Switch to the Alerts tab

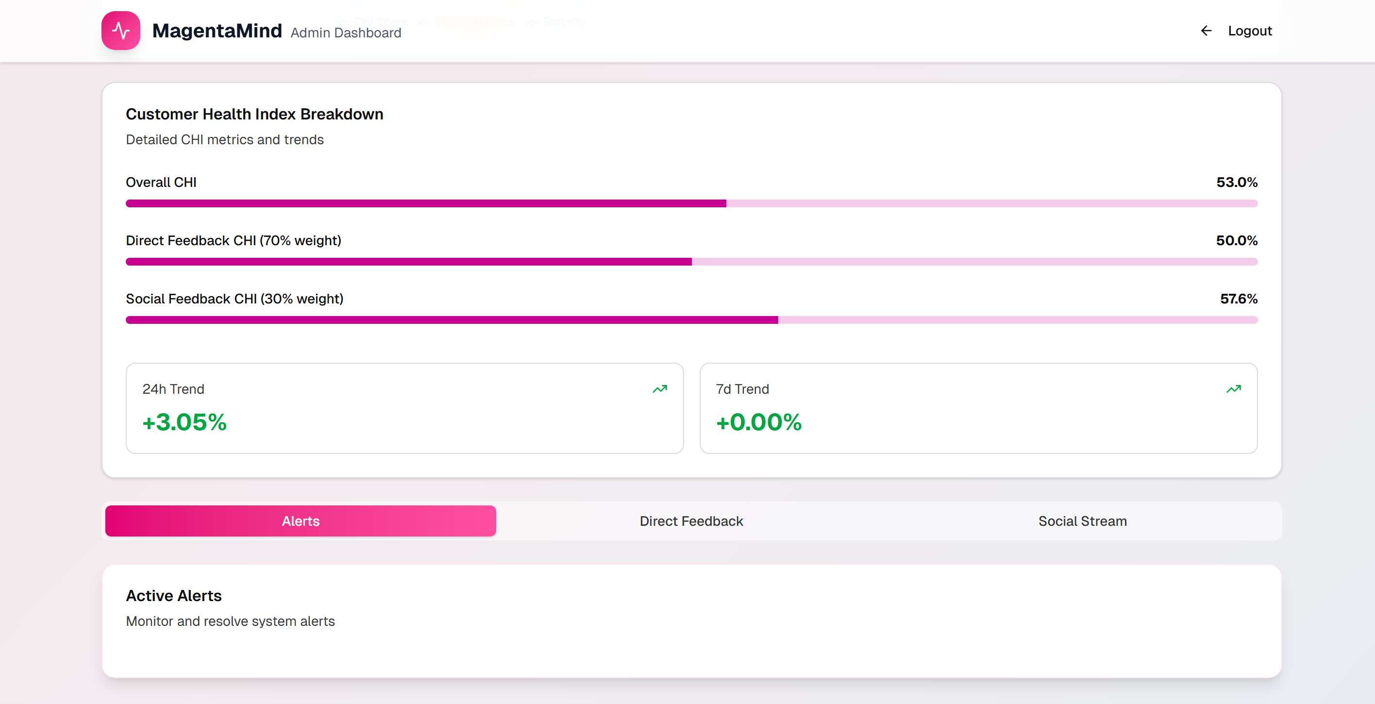pyautogui.click(x=301, y=521)
